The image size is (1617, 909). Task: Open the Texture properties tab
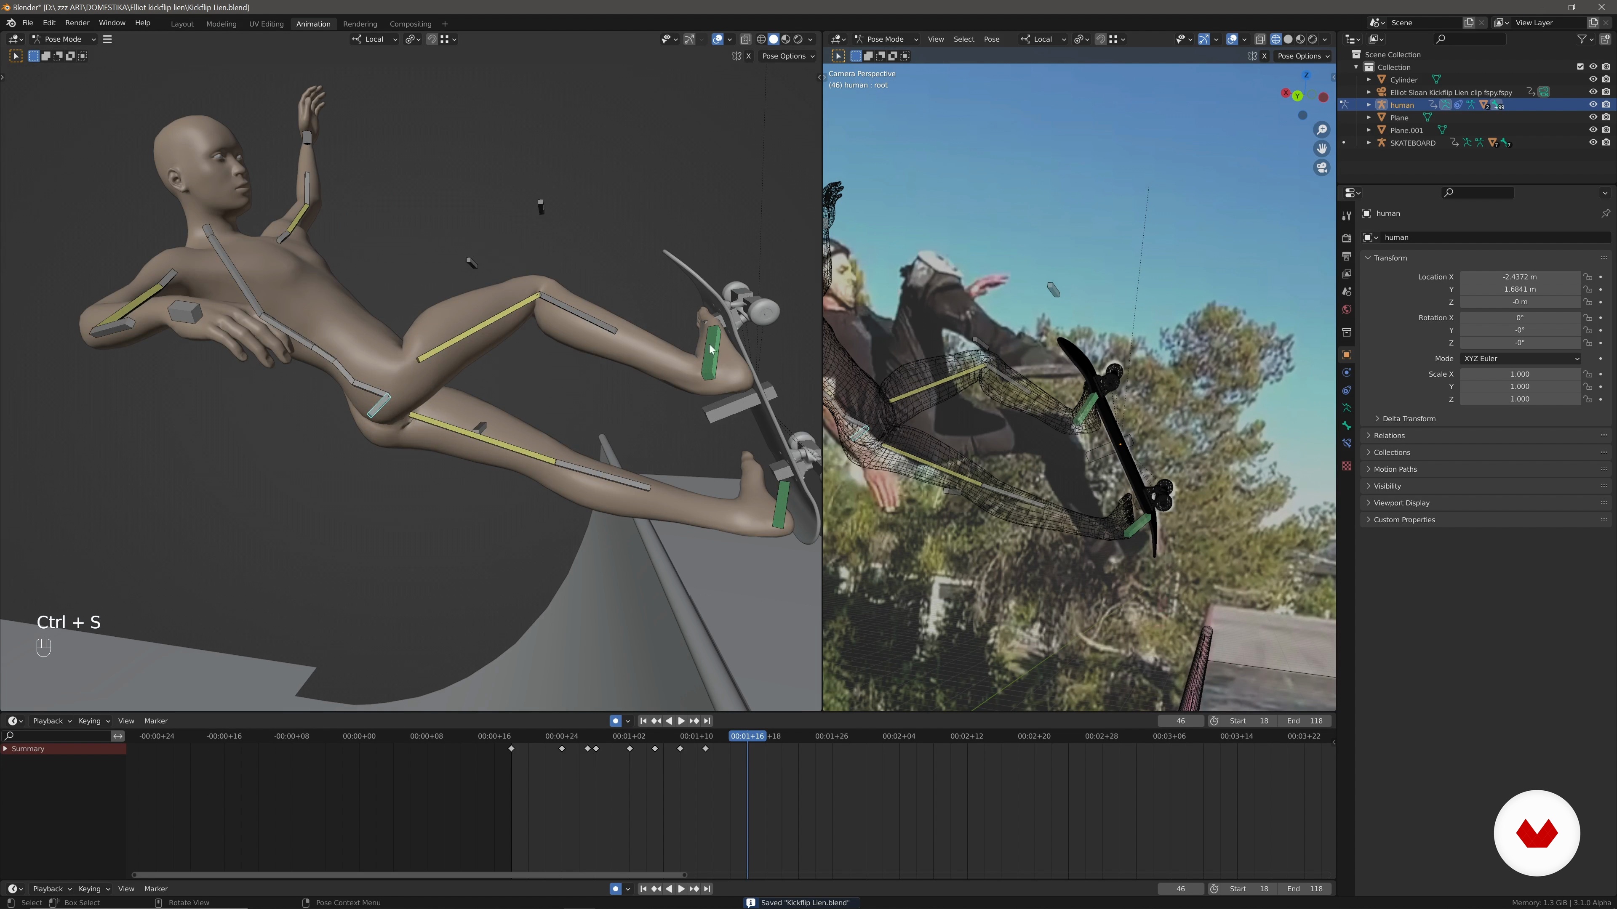click(1347, 465)
